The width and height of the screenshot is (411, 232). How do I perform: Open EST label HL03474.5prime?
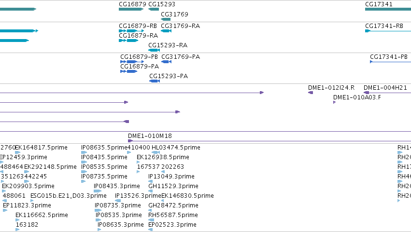tap(176, 148)
